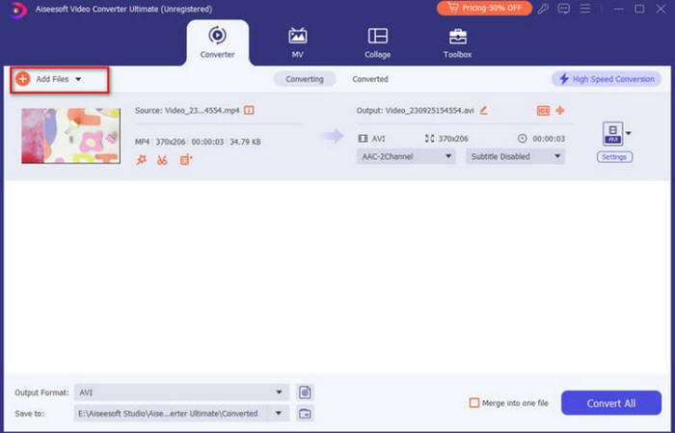
Task: Click the orange compress icon beside output
Action: 560,110
